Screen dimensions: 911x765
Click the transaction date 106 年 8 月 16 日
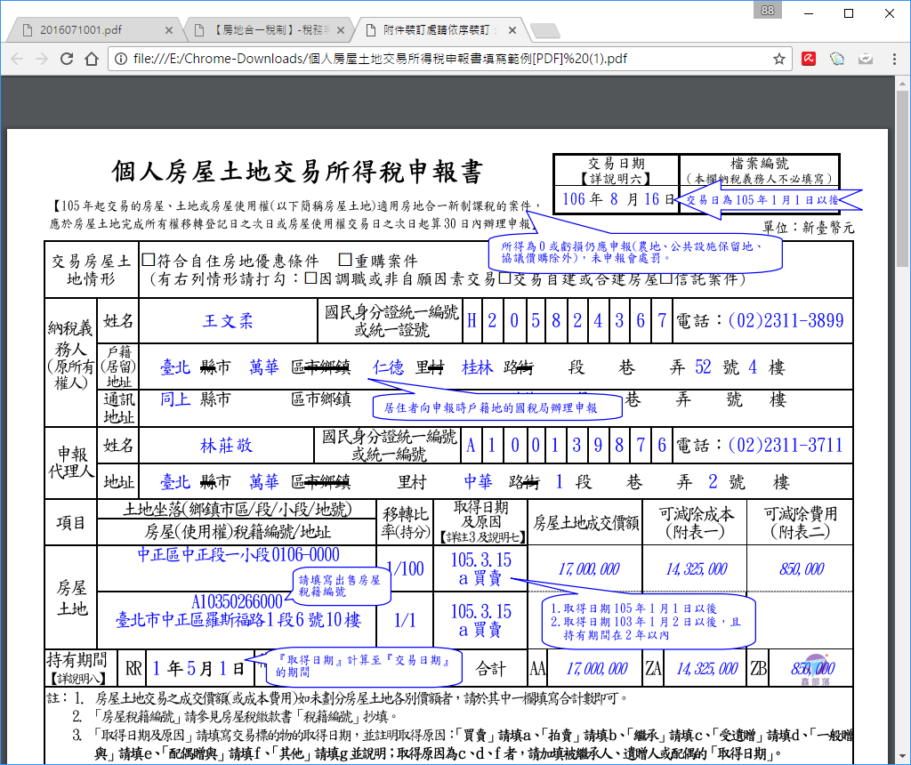pyautogui.click(x=618, y=199)
